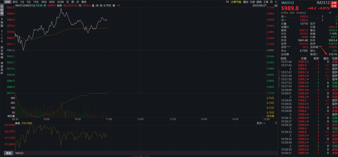Image resolution: width=338 pixels, height=157 pixels.
Task: Open the 工具 tools menu
Action: [265, 2]
